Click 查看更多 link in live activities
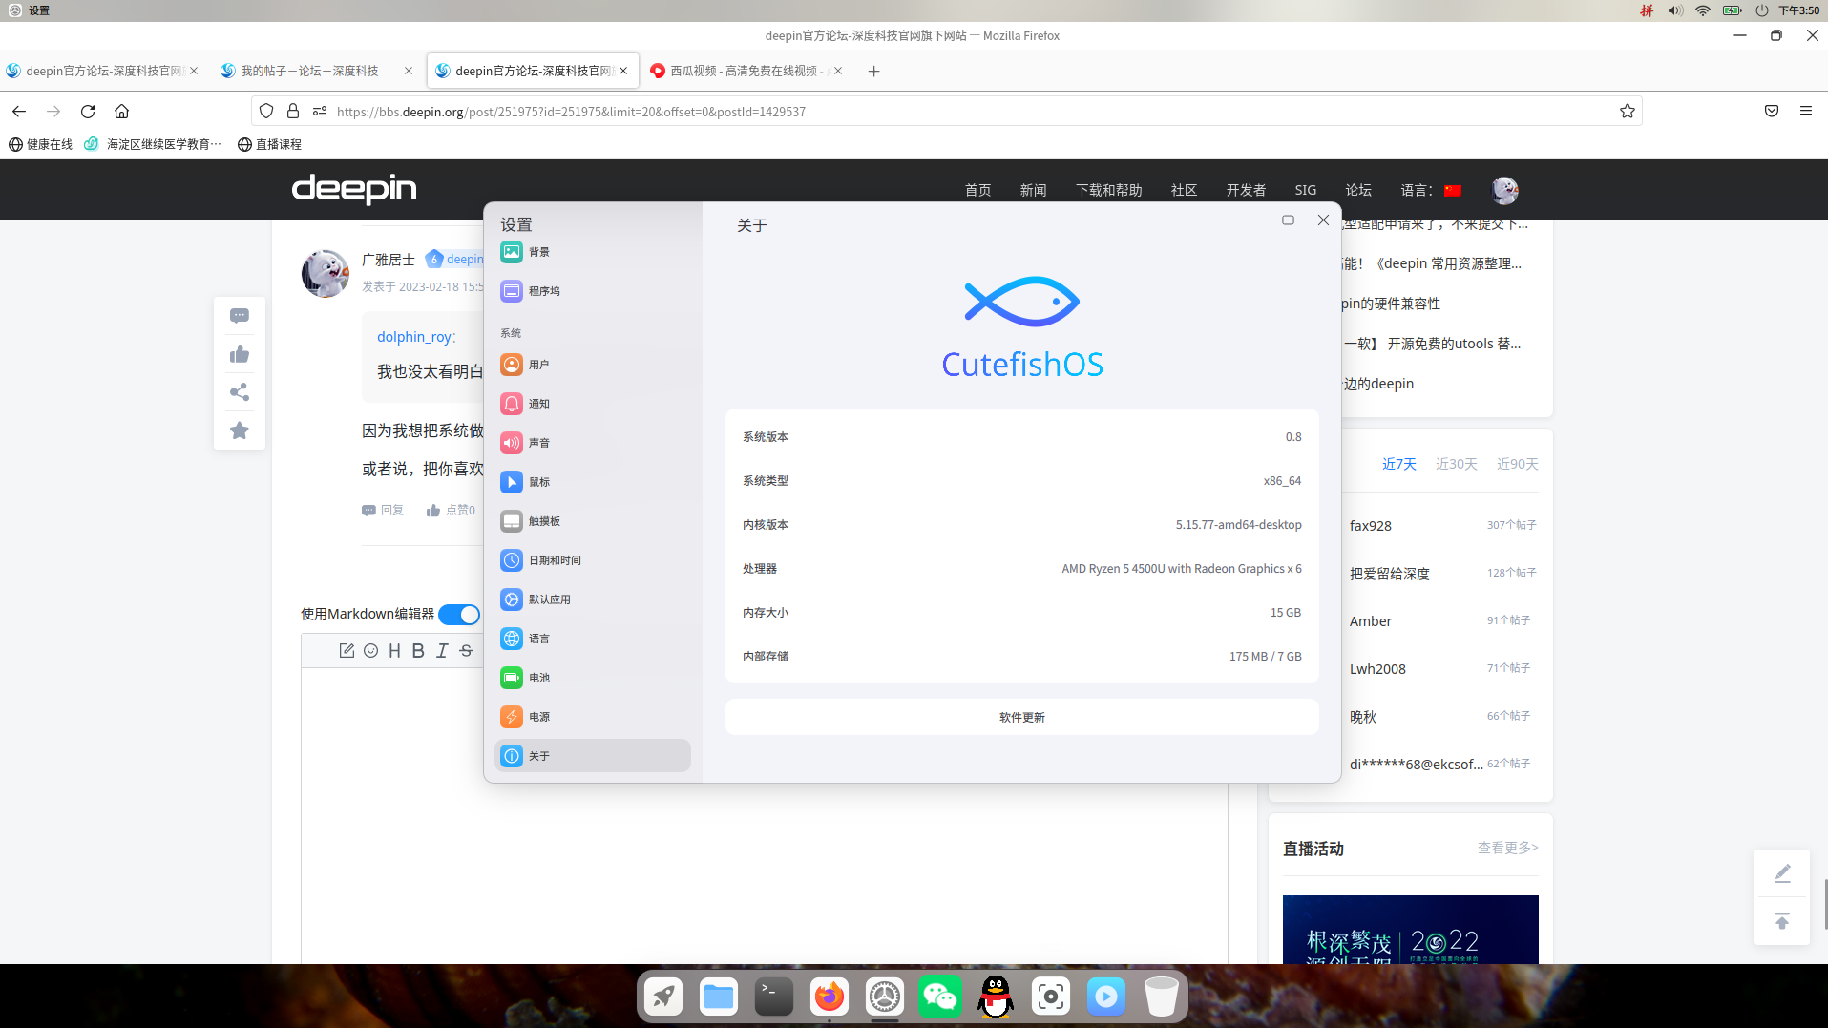The height and width of the screenshot is (1028, 1828). [x=1507, y=848]
